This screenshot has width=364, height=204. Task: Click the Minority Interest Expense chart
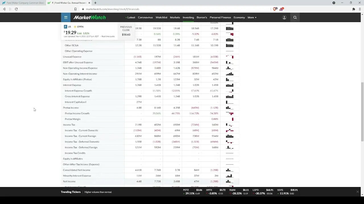(229, 176)
